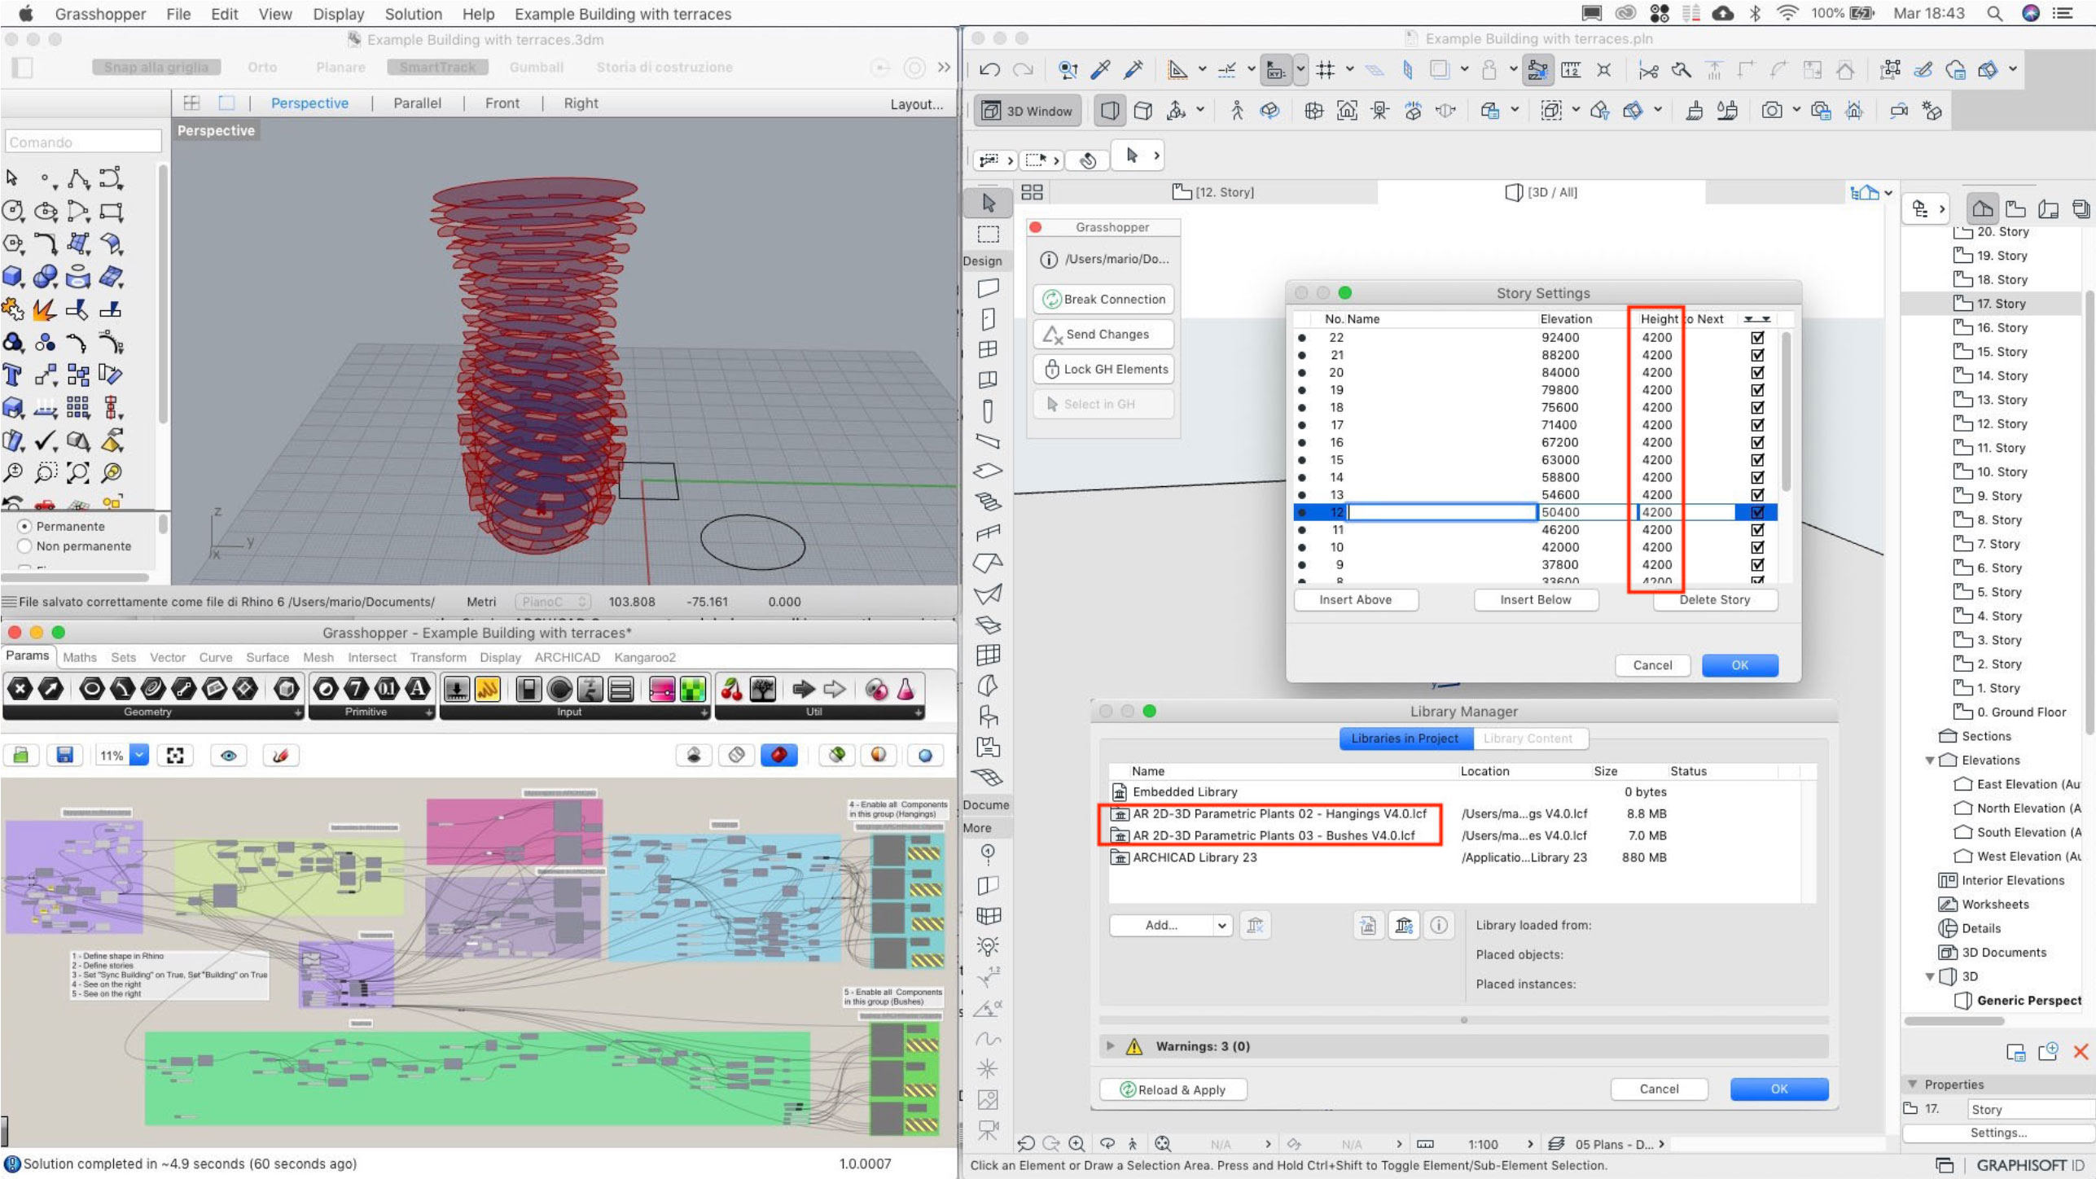2096x1179 pixels.
Task: Click the Grasshopper preview eye icon
Action: click(228, 756)
